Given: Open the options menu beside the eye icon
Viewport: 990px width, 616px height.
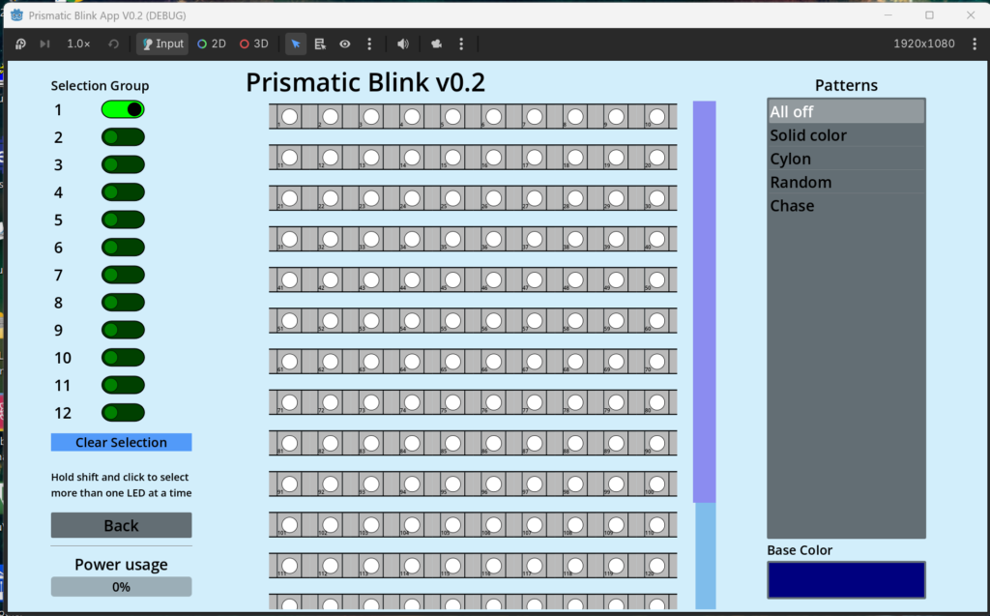Looking at the screenshot, I should tap(369, 44).
